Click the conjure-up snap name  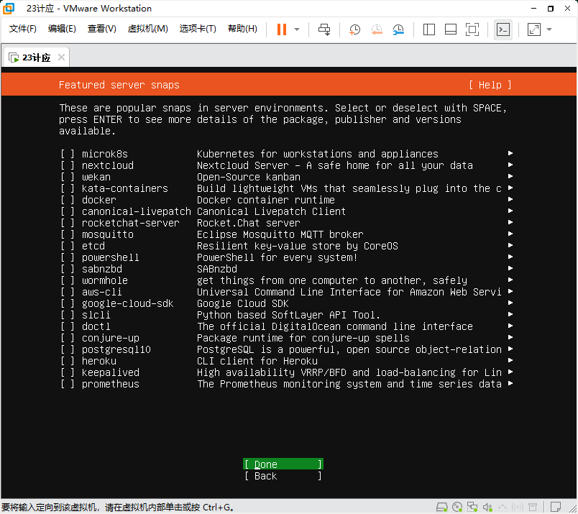(111, 338)
